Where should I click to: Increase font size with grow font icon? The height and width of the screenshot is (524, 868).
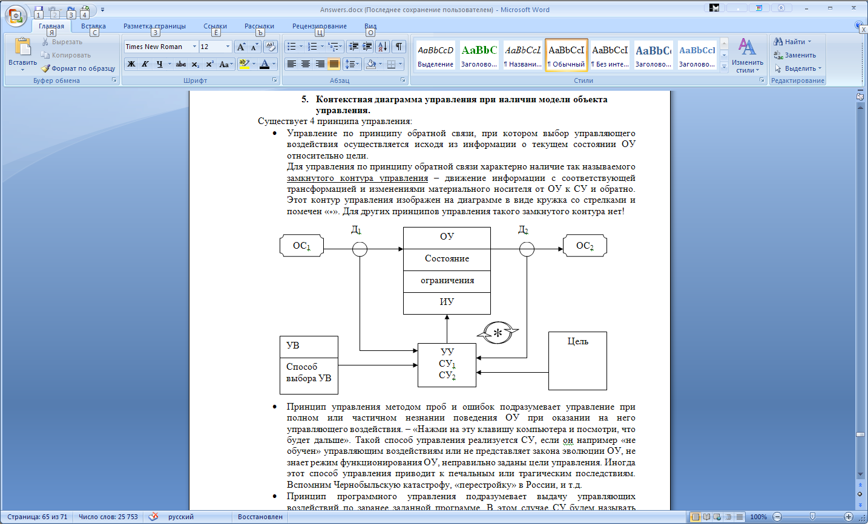(x=241, y=47)
